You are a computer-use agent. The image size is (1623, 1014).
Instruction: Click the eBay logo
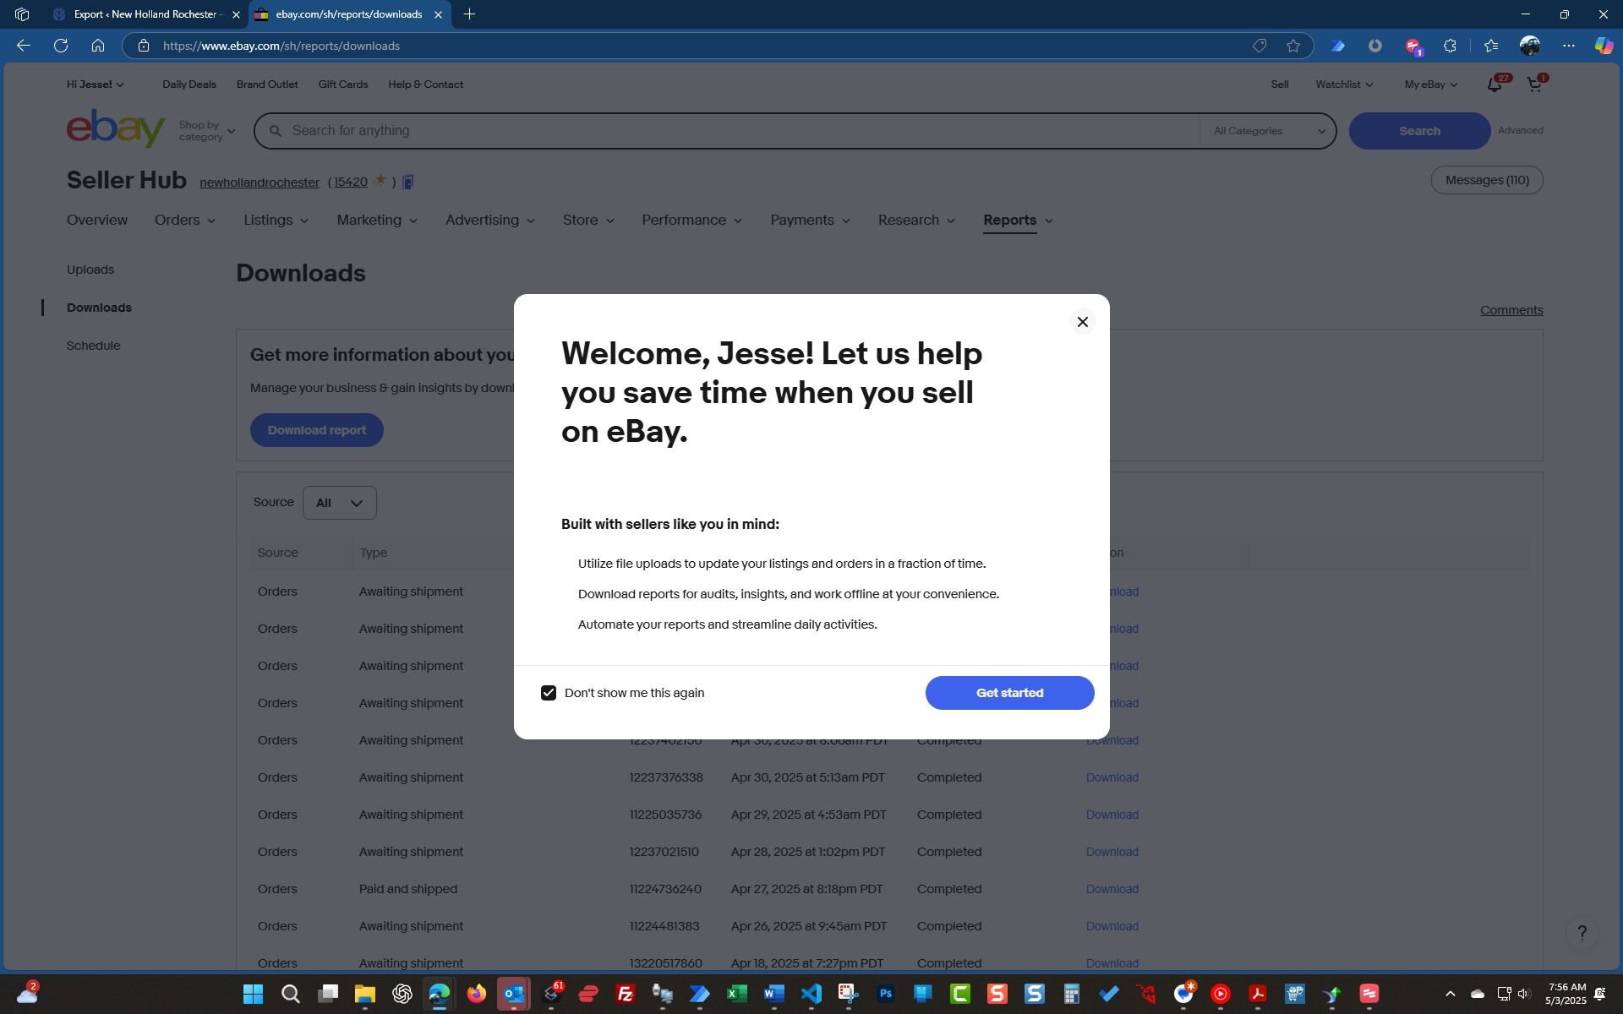pyautogui.click(x=116, y=129)
